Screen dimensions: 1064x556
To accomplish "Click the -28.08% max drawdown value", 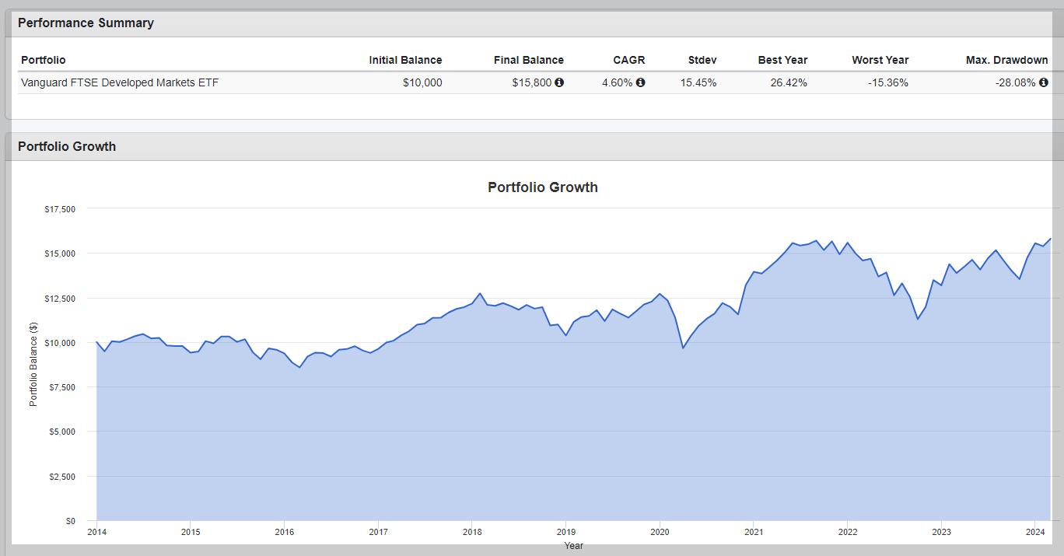I will [x=1016, y=82].
